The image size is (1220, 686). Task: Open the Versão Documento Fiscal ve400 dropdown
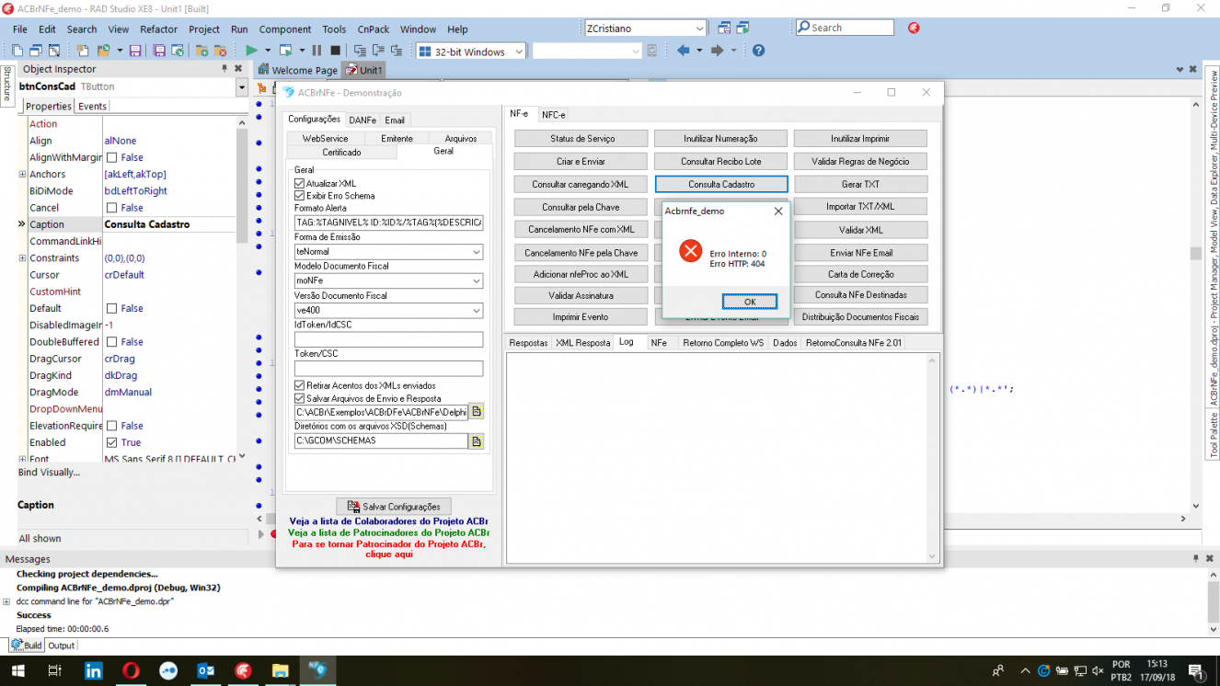476,311
